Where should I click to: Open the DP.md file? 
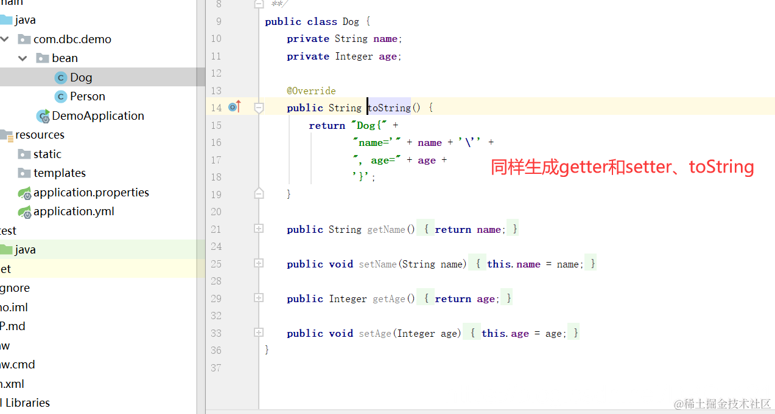pyautogui.click(x=13, y=326)
